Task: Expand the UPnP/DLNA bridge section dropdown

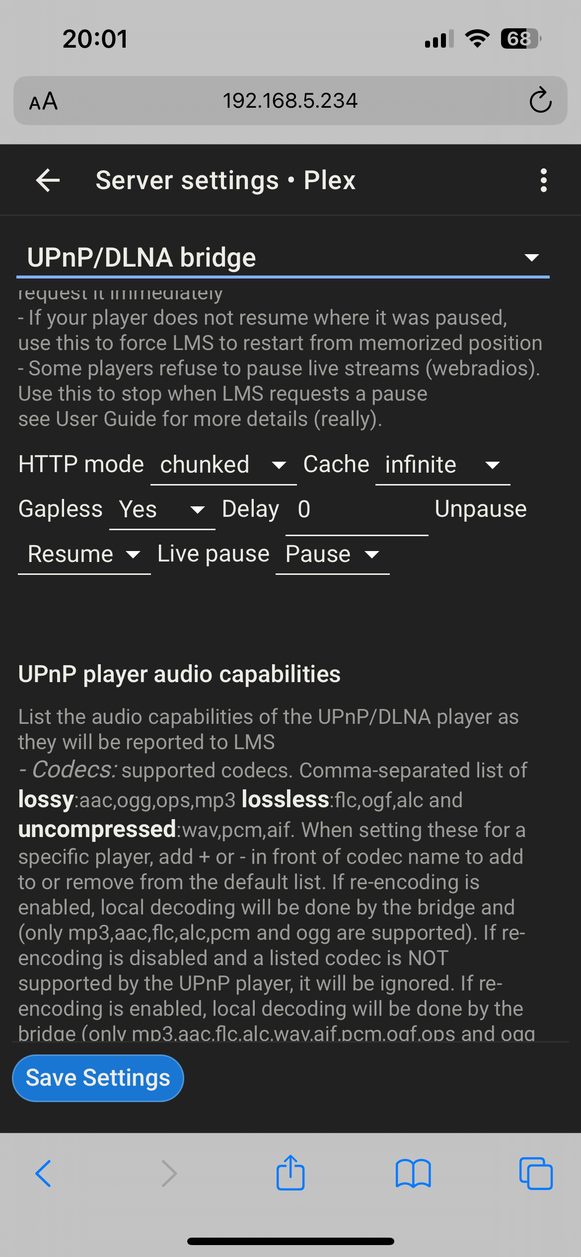Action: (x=283, y=258)
